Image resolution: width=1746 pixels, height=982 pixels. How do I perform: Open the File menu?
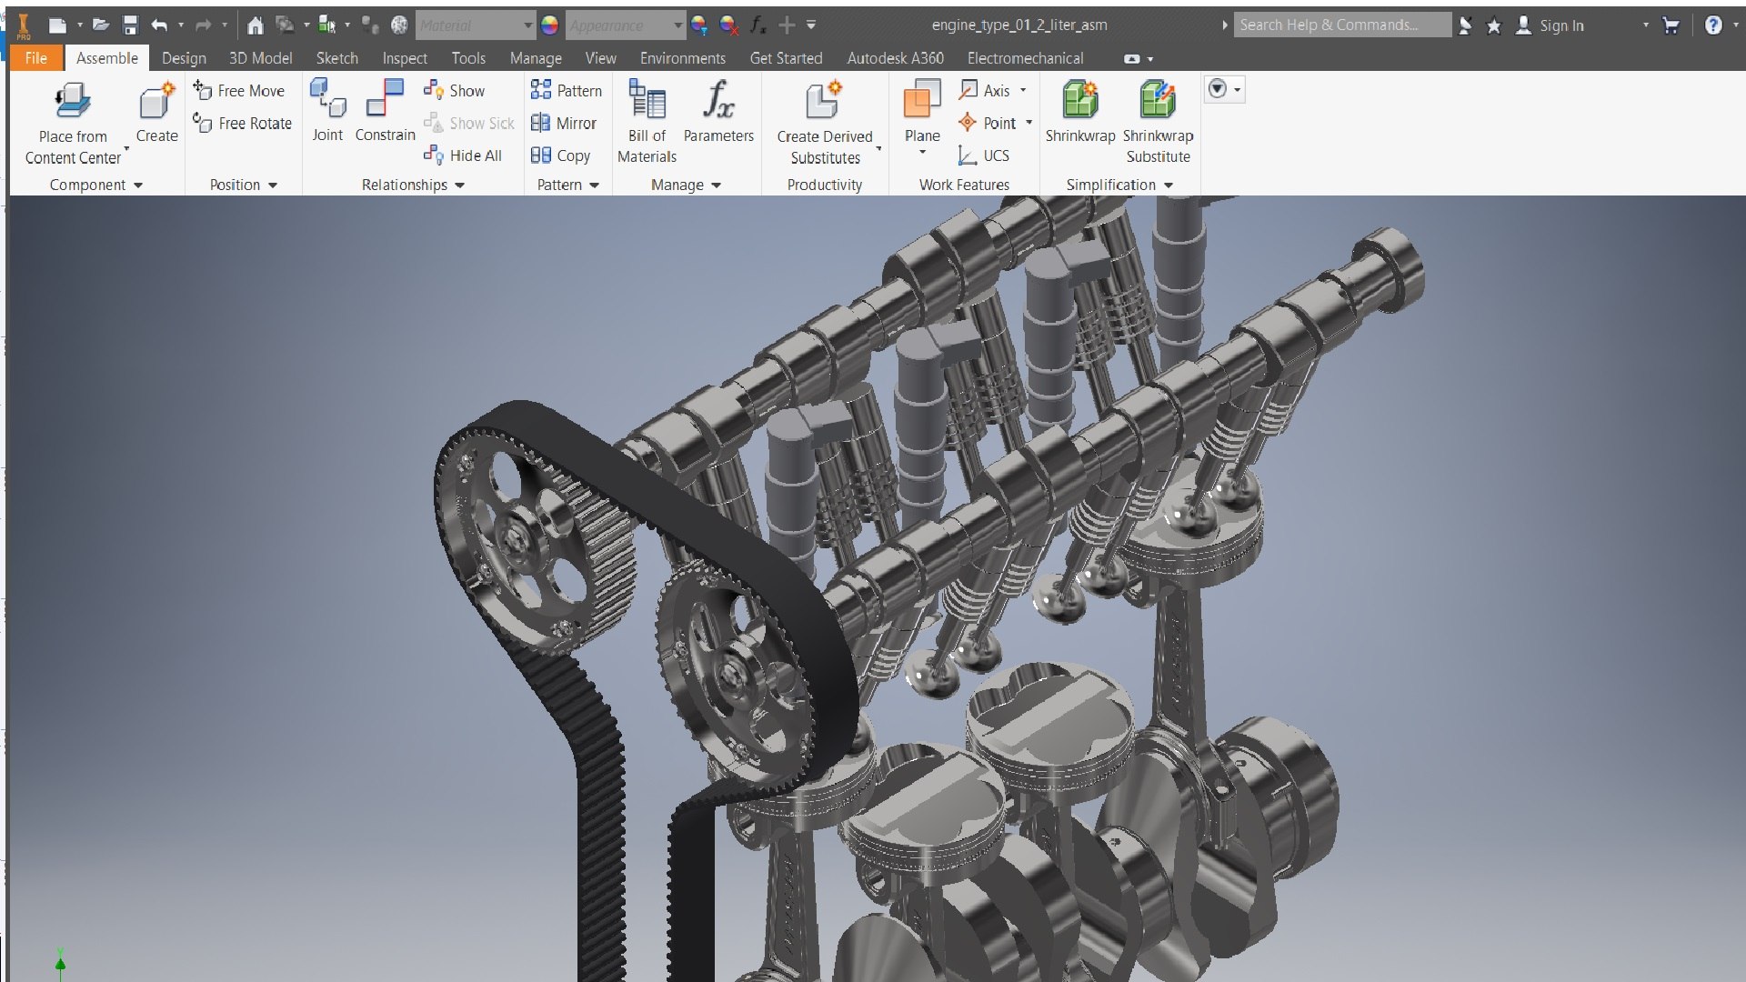36,58
